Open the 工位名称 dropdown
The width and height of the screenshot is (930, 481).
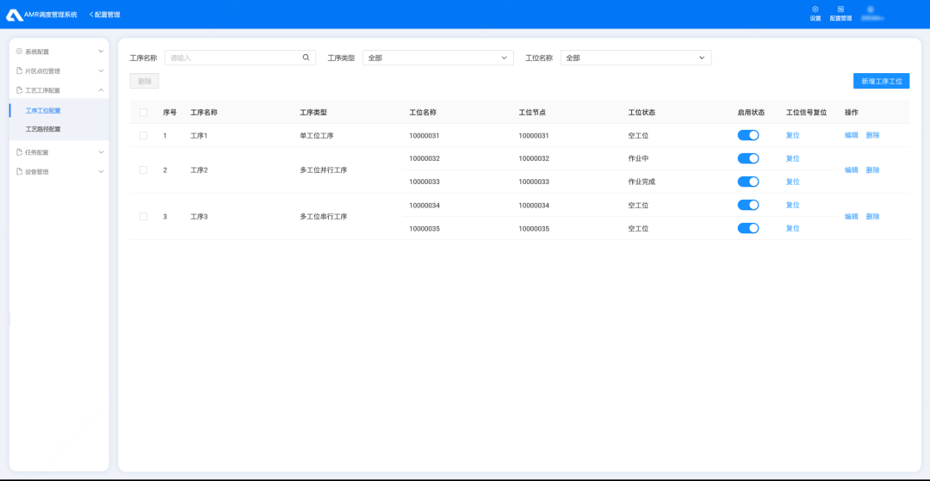pyautogui.click(x=635, y=58)
